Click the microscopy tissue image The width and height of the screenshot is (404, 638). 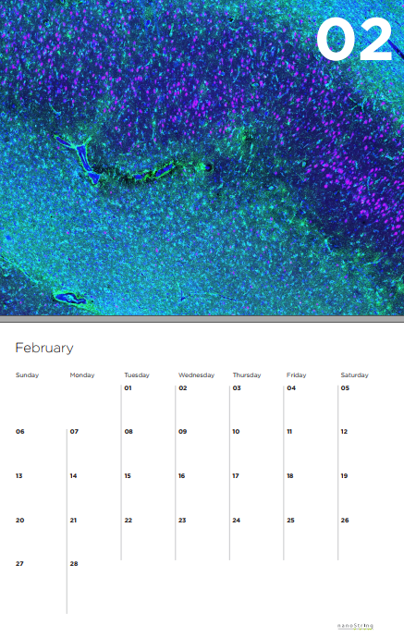point(202,157)
